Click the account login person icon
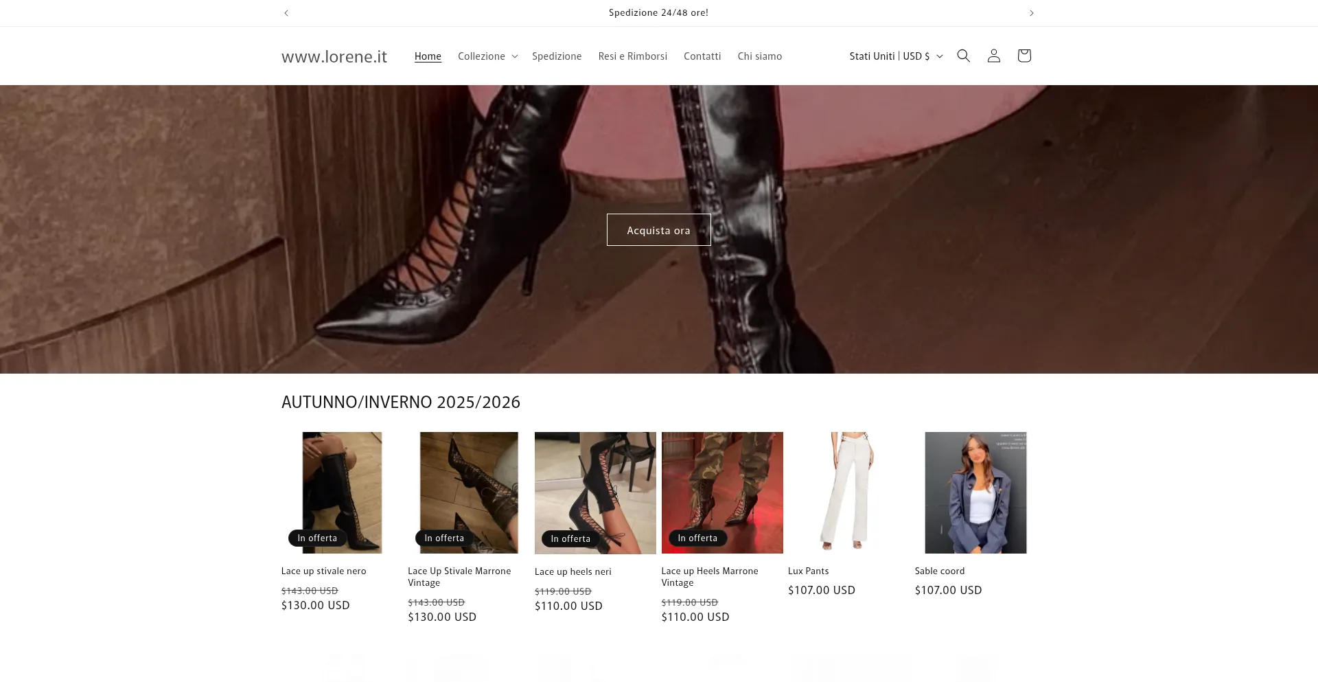 993,56
